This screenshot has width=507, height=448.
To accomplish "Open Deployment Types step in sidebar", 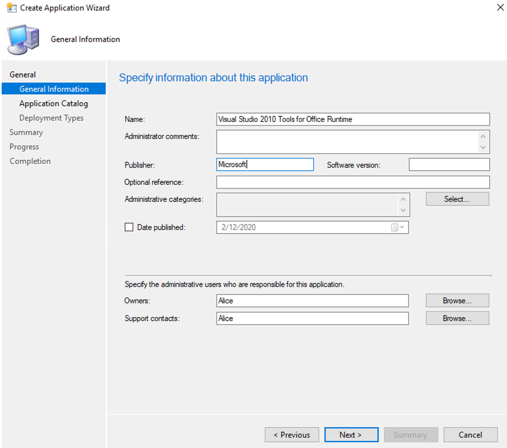I will [51, 118].
